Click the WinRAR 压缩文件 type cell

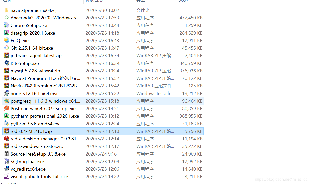click(154, 86)
